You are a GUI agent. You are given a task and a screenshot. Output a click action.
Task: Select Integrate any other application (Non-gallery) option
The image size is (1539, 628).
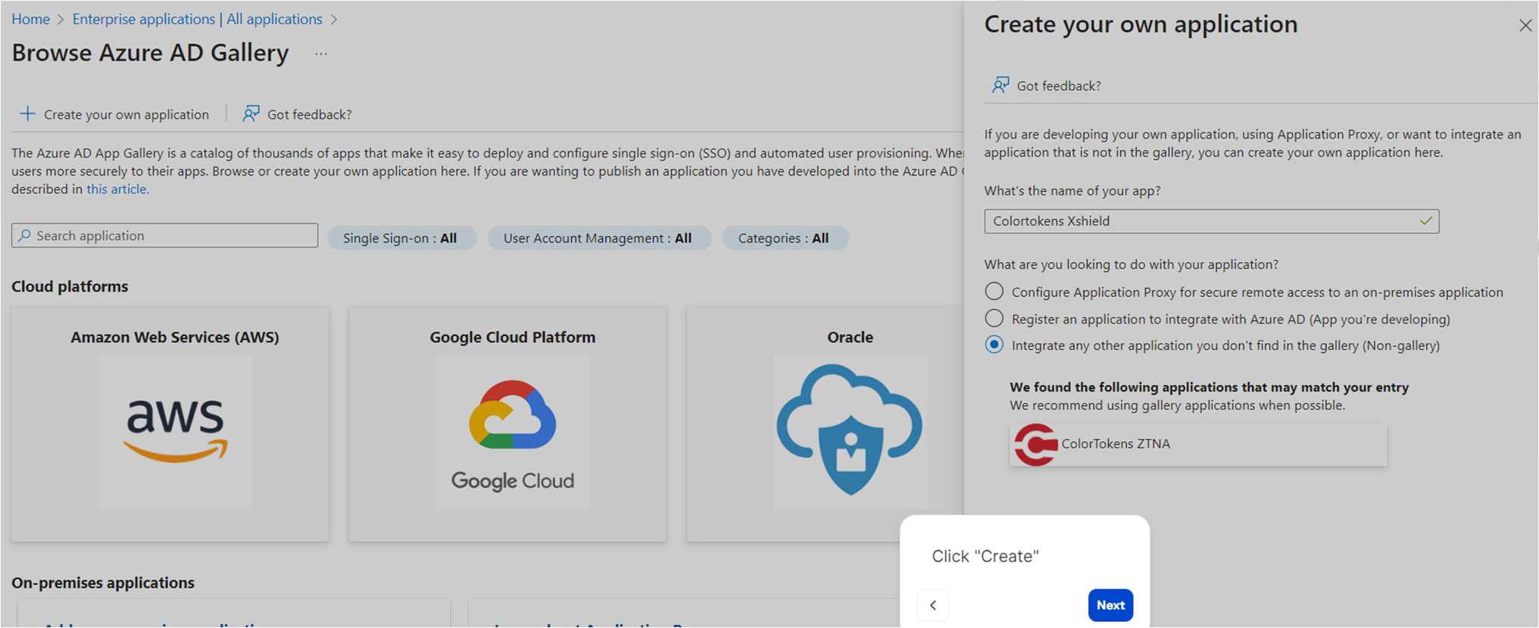[994, 345]
